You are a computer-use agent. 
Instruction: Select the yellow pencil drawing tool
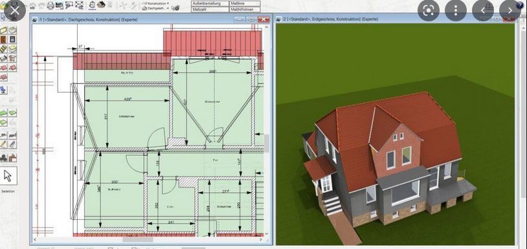point(3,144)
